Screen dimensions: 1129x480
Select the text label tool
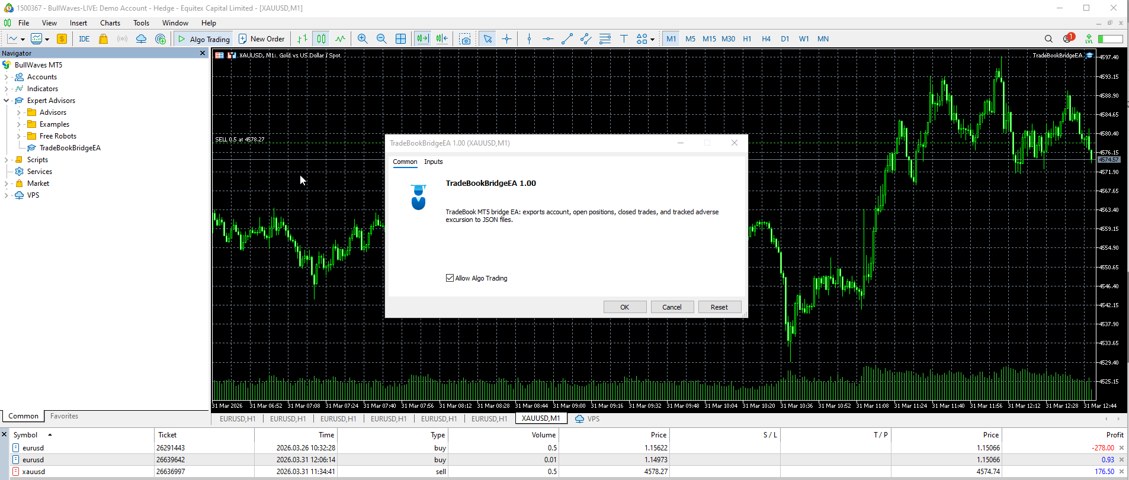624,39
